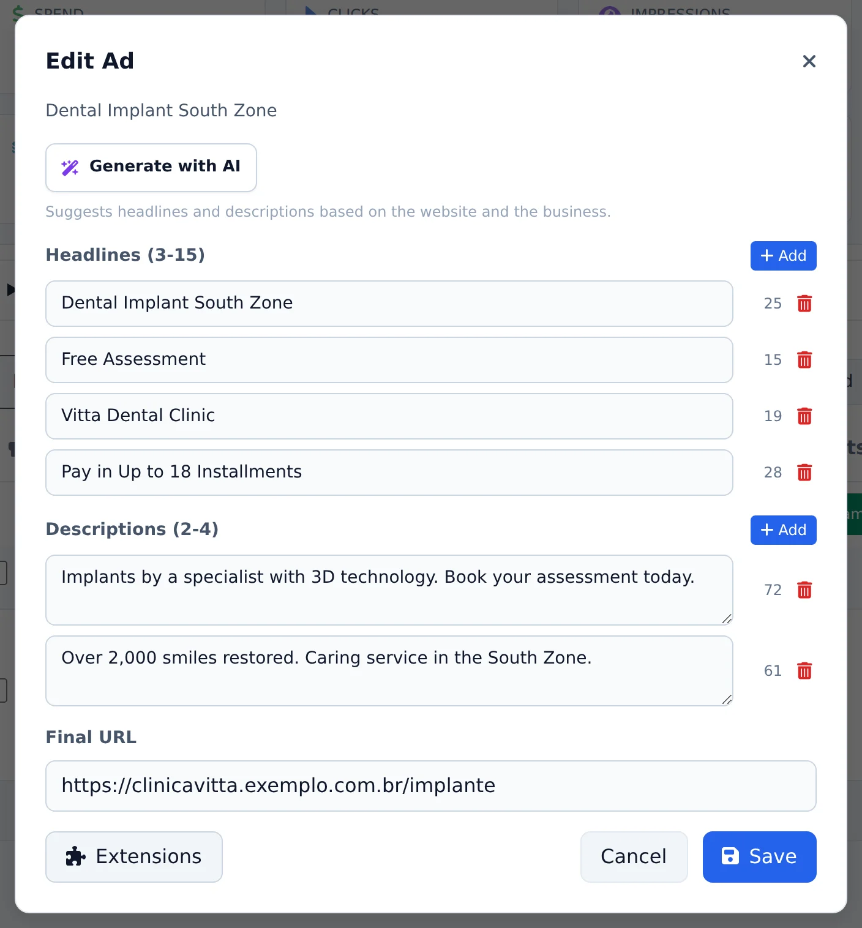Click the Final URL input field

pos(431,786)
